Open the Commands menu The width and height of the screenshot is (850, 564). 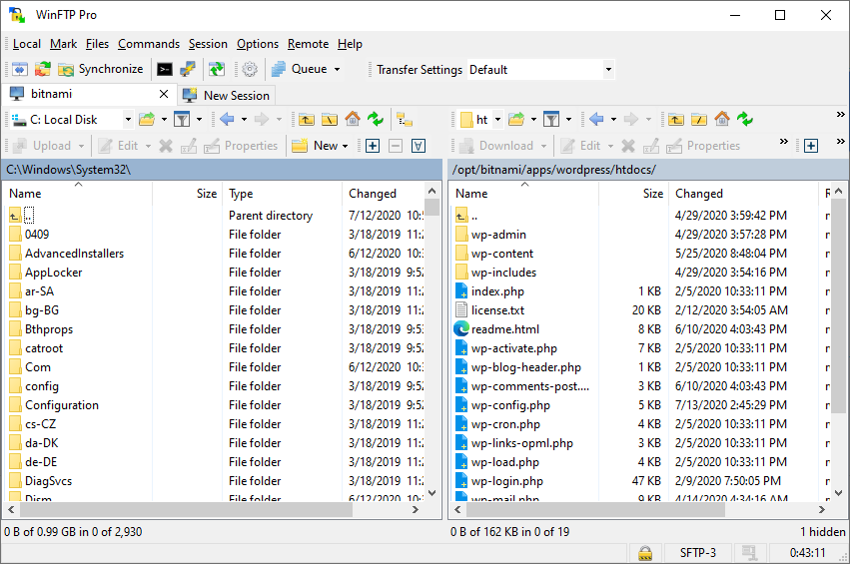(149, 44)
